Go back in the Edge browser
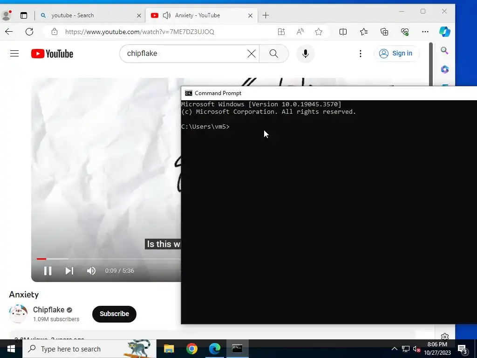Image resolution: width=477 pixels, height=358 pixels. [x=9, y=32]
